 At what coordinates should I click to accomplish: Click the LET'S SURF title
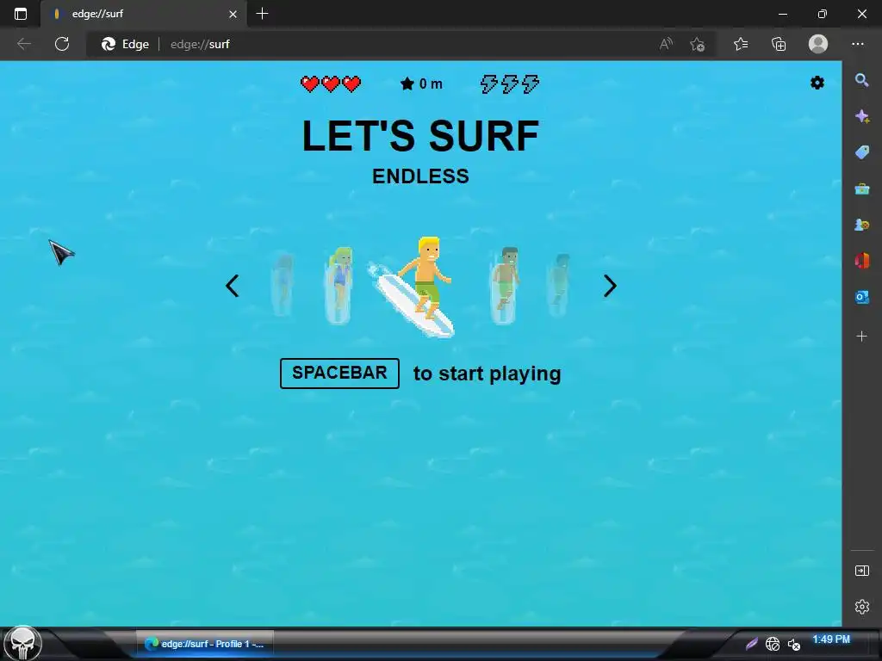pyautogui.click(x=420, y=135)
